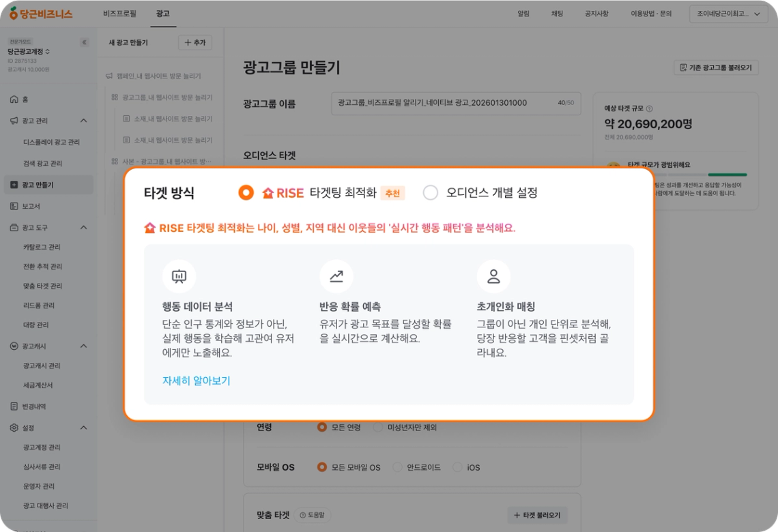Click the + 타겟 불러오기 button

[x=537, y=515]
